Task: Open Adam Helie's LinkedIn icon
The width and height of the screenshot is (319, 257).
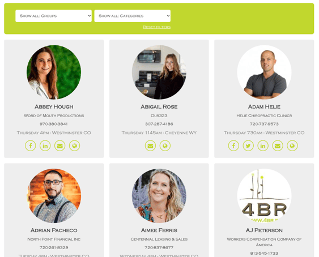Action: click(x=263, y=145)
